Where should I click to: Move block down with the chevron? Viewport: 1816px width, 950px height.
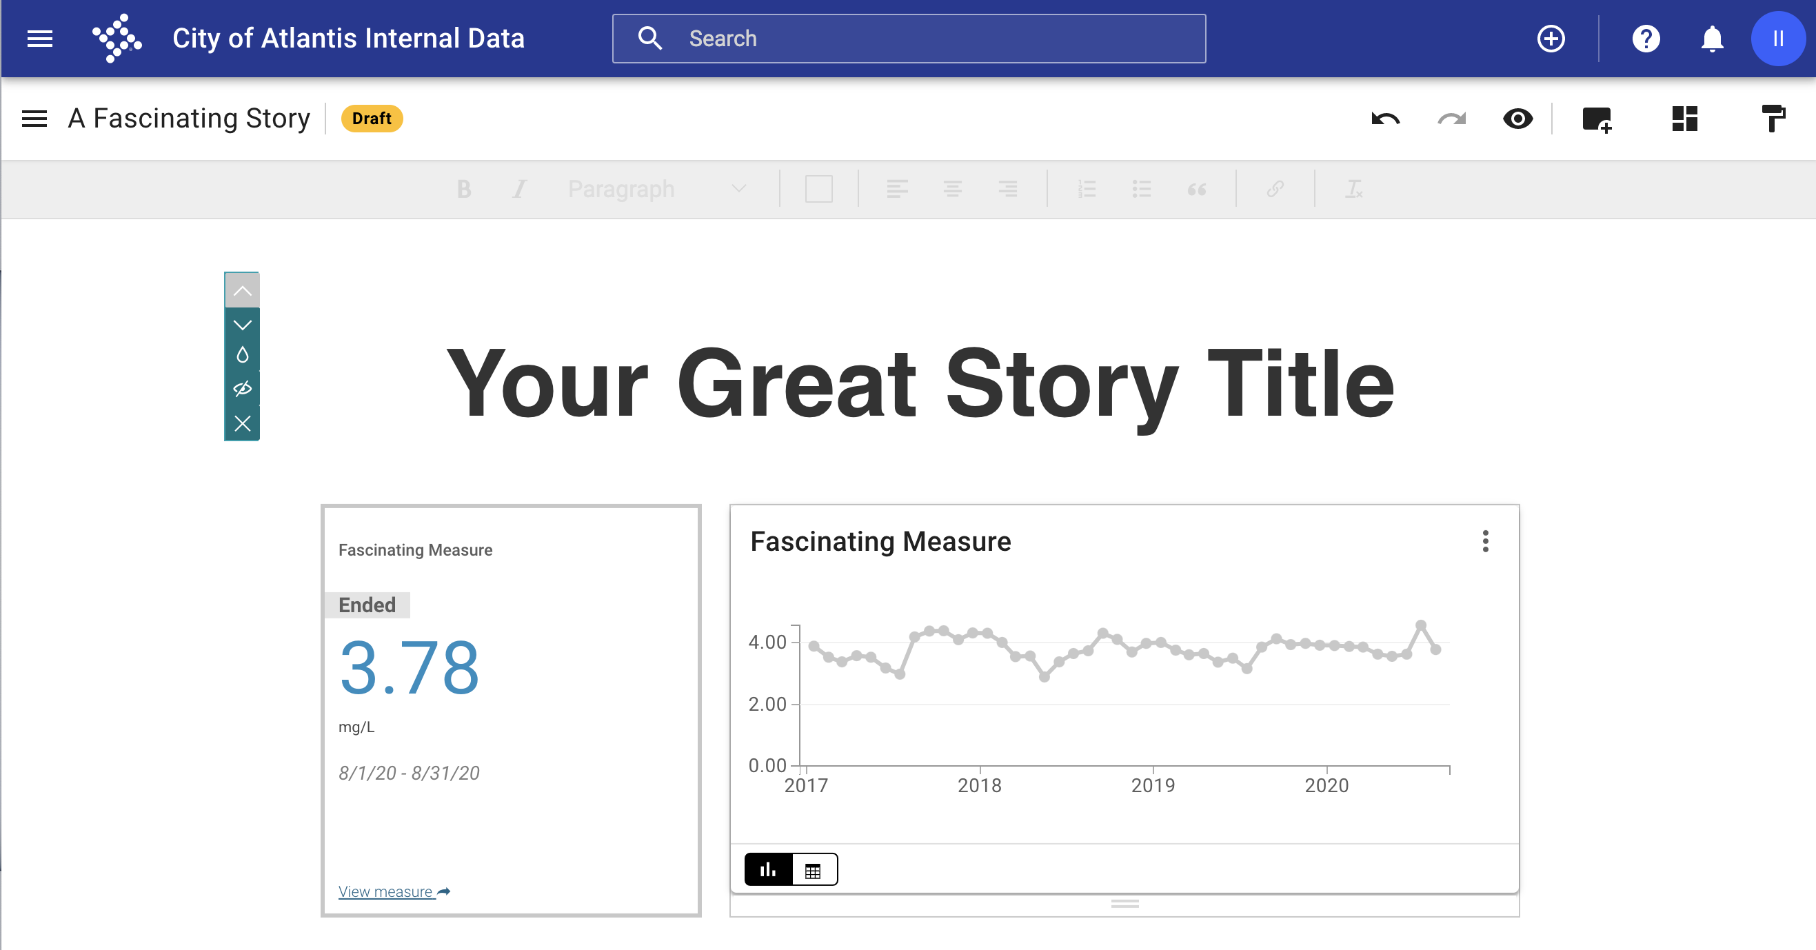[x=242, y=325]
